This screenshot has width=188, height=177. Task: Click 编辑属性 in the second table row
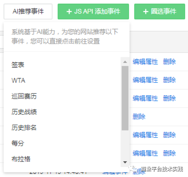click(x=145, y=80)
